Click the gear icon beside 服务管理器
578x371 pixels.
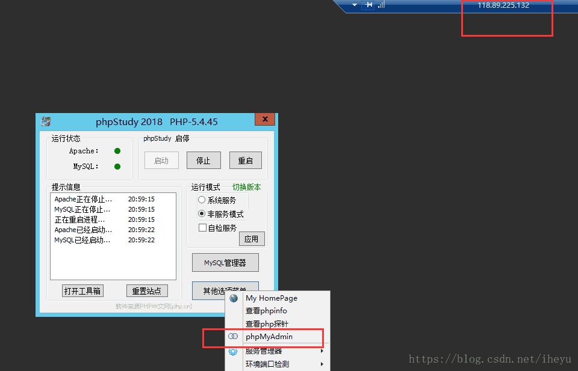pos(233,351)
